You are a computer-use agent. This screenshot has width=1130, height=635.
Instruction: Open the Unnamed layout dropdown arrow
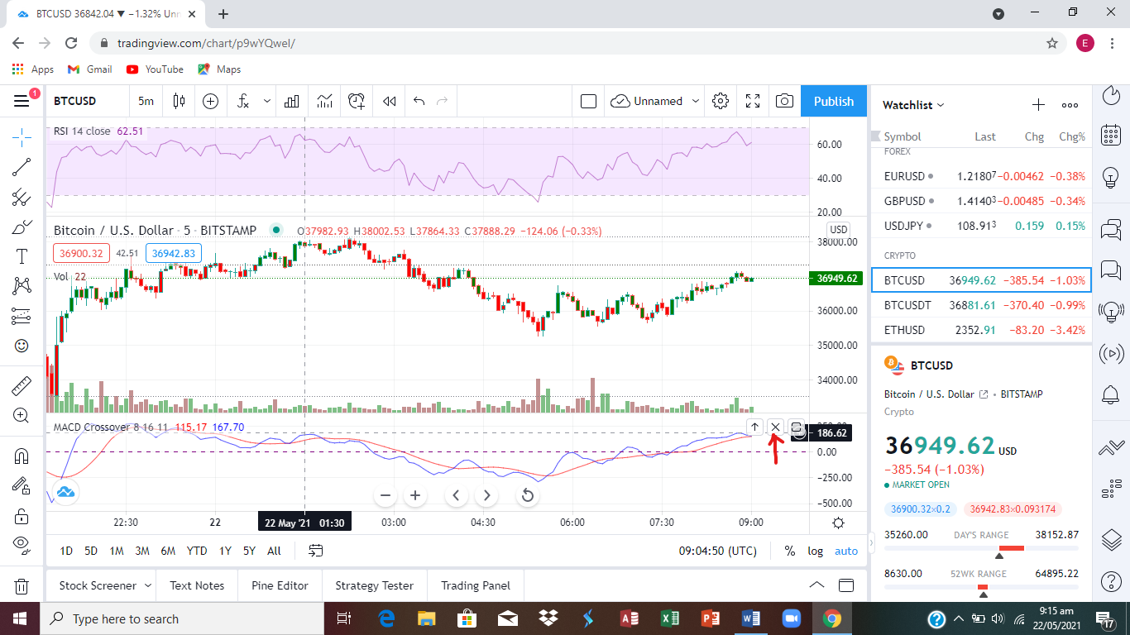[x=696, y=101]
